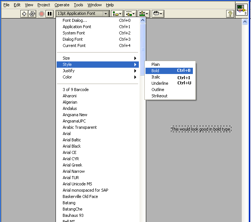
Task: Click the Run Continuously button
Action: point(32,14)
